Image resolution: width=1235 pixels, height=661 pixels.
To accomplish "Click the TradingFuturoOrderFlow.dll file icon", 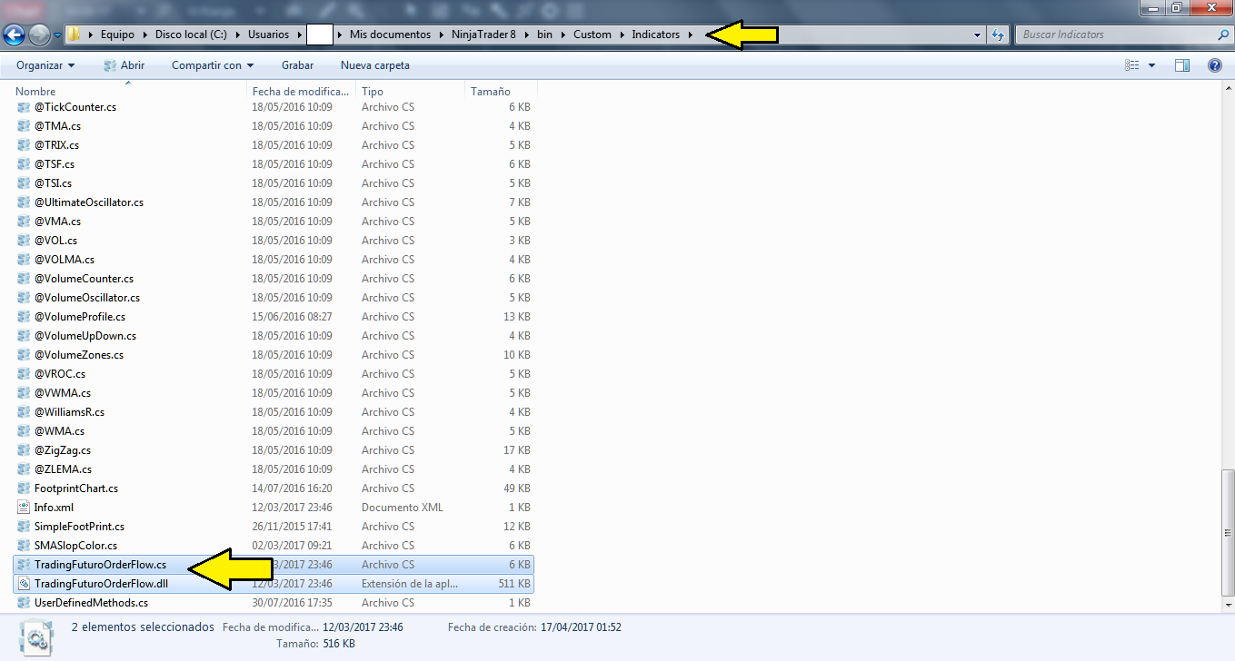I will 24,584.
